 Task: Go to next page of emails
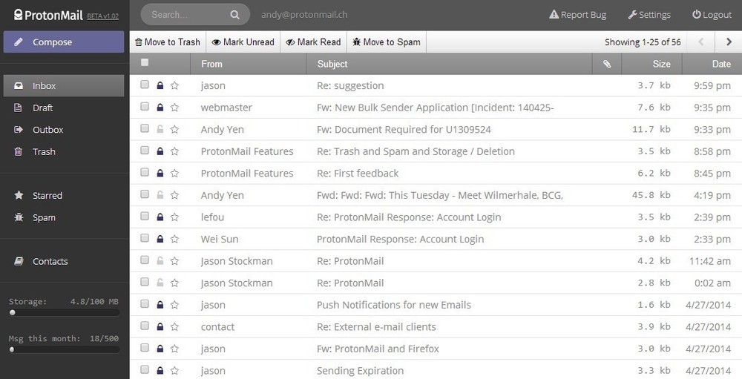pos(729,42)
